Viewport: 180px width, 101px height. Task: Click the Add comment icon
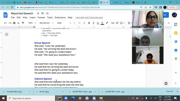pos(117,23)
